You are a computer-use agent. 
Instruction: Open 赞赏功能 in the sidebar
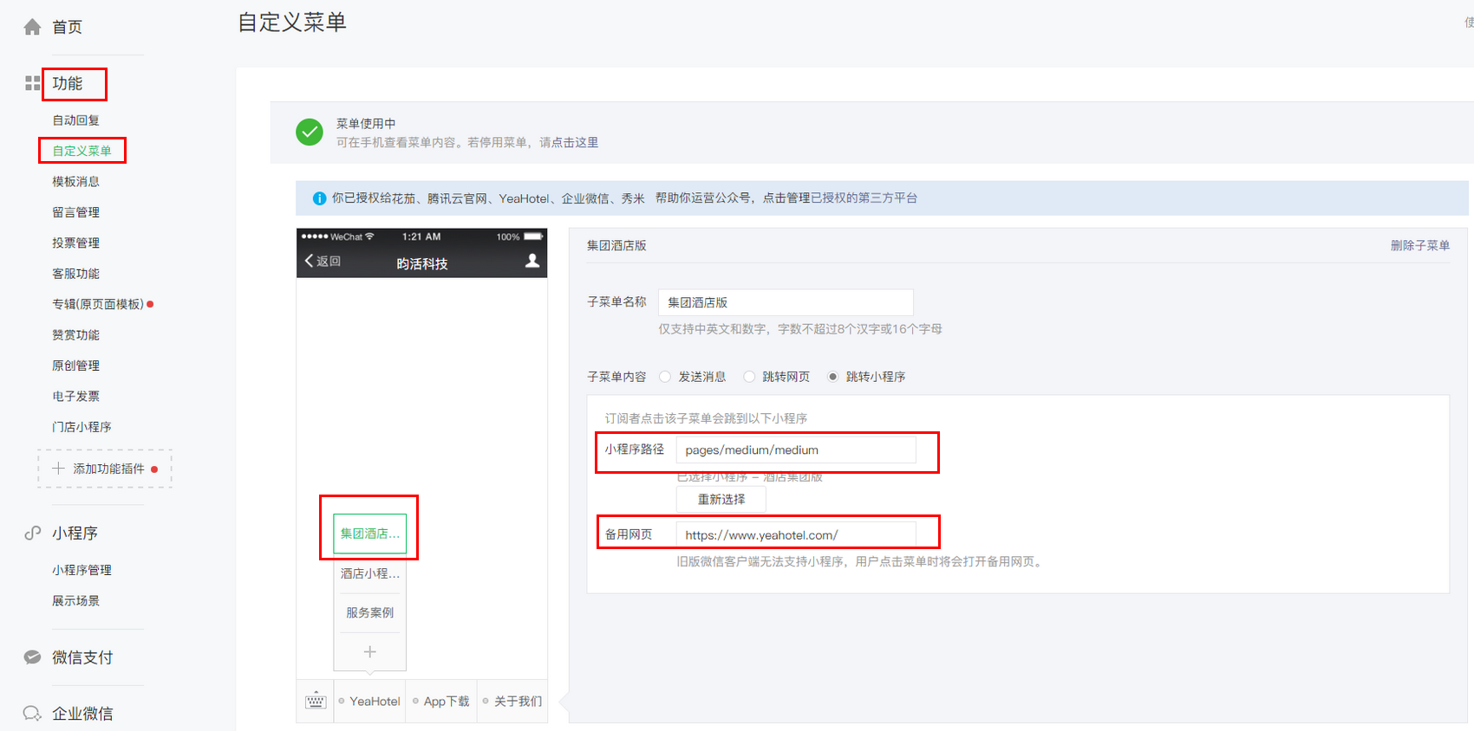[75, 335]
